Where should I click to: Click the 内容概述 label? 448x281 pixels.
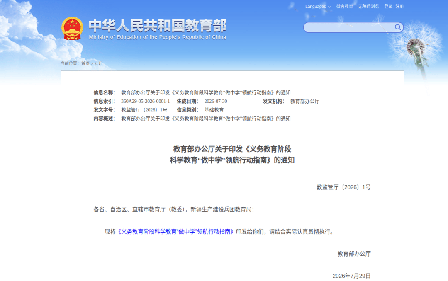click(104, 119)
